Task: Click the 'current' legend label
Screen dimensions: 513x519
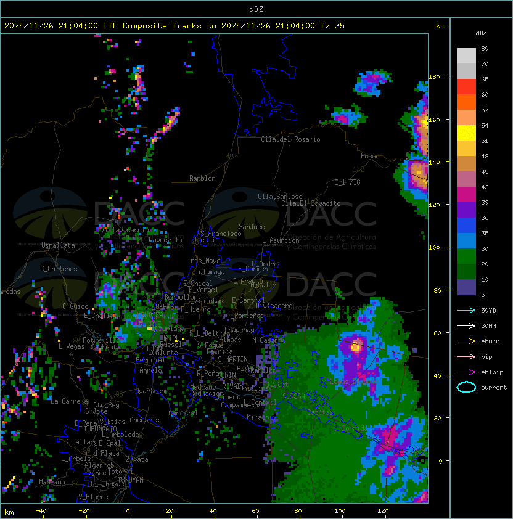Action: click(x=494, y=388)
